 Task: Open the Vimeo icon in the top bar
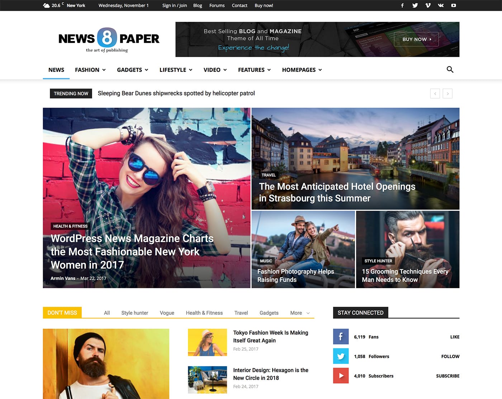(x=428, y=5)
